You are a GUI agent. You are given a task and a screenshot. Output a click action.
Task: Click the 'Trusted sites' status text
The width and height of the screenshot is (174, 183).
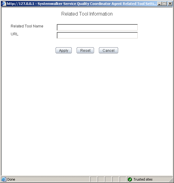[x=143, y=179]
